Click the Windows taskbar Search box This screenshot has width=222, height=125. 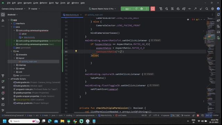click(x=24, y=121)
